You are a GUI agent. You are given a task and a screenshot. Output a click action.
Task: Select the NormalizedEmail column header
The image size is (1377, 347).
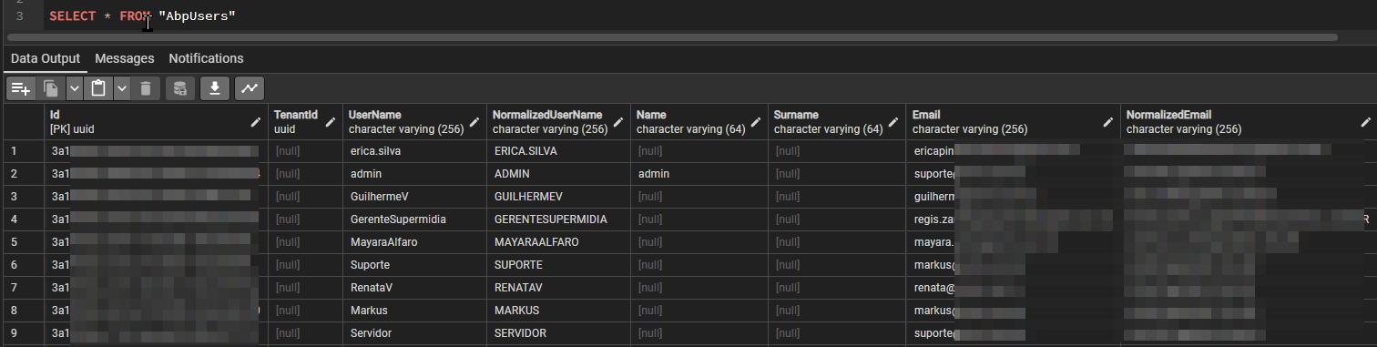(x=1249, y=122)
